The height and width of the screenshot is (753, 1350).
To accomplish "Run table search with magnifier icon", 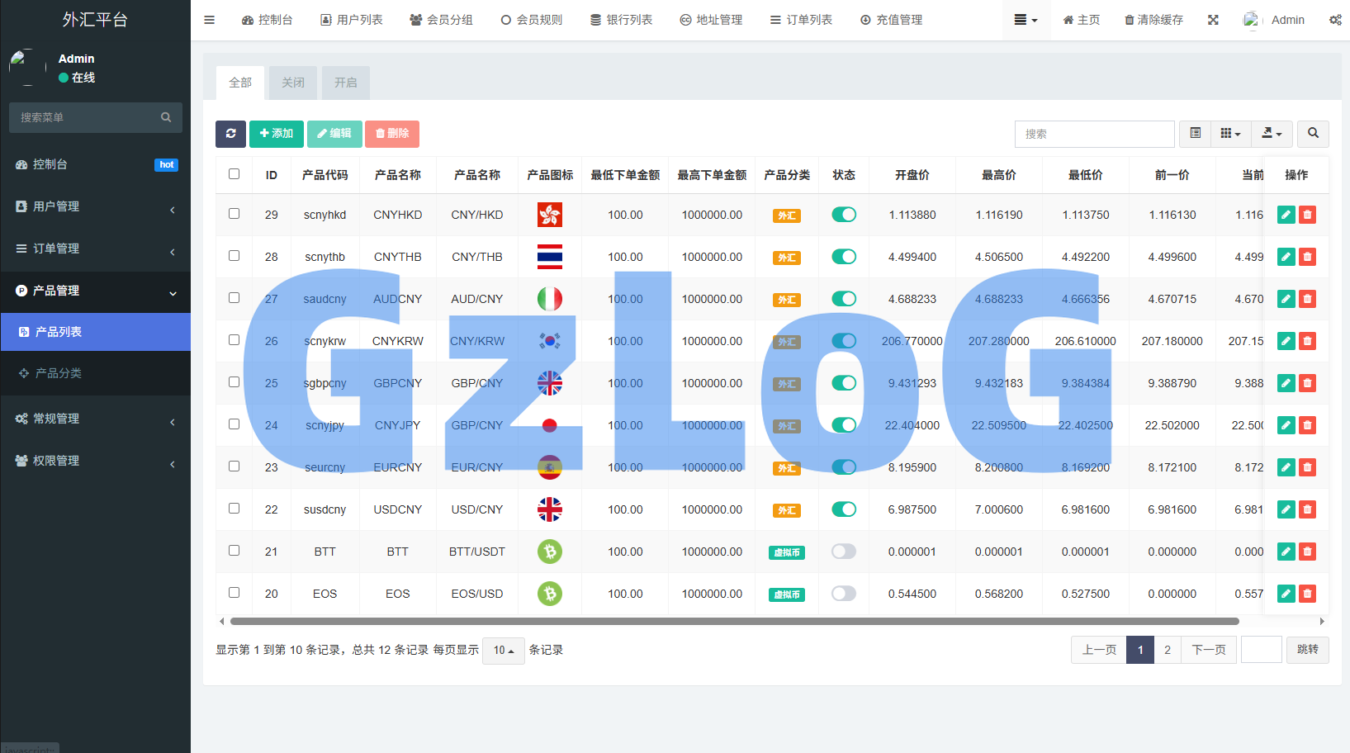I will click(1313, 133).
